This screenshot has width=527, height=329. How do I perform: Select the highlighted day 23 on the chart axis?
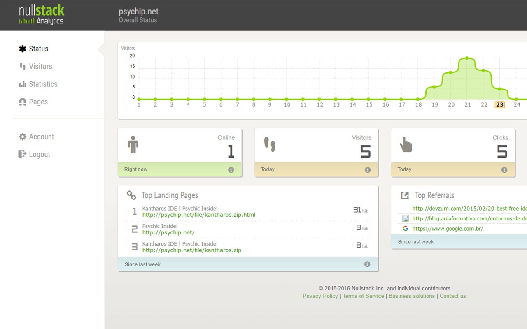499,104
